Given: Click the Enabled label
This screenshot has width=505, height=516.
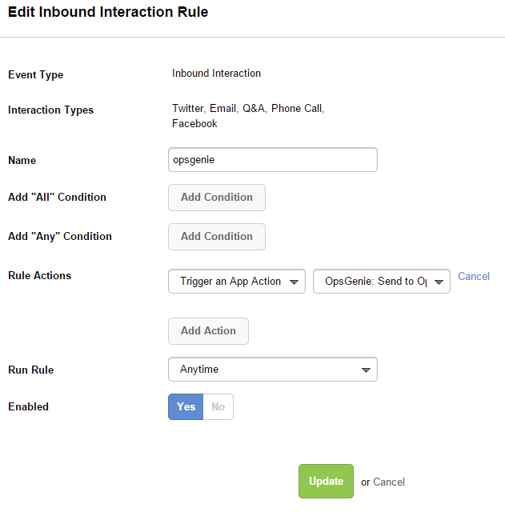Looking at the screenshot, I should [28, 407].
